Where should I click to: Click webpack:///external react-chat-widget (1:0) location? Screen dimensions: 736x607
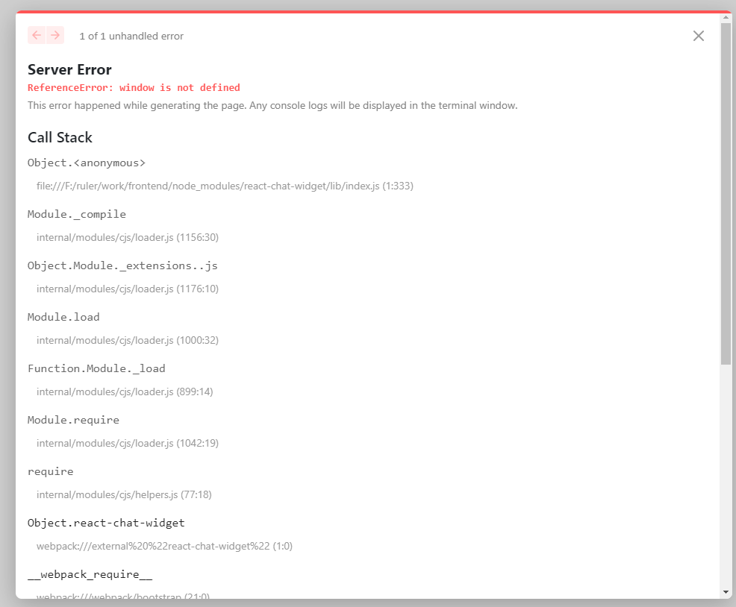pos(164,546)
